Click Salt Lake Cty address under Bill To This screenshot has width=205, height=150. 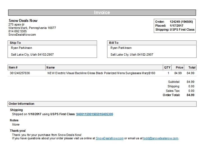coord(132,54)
